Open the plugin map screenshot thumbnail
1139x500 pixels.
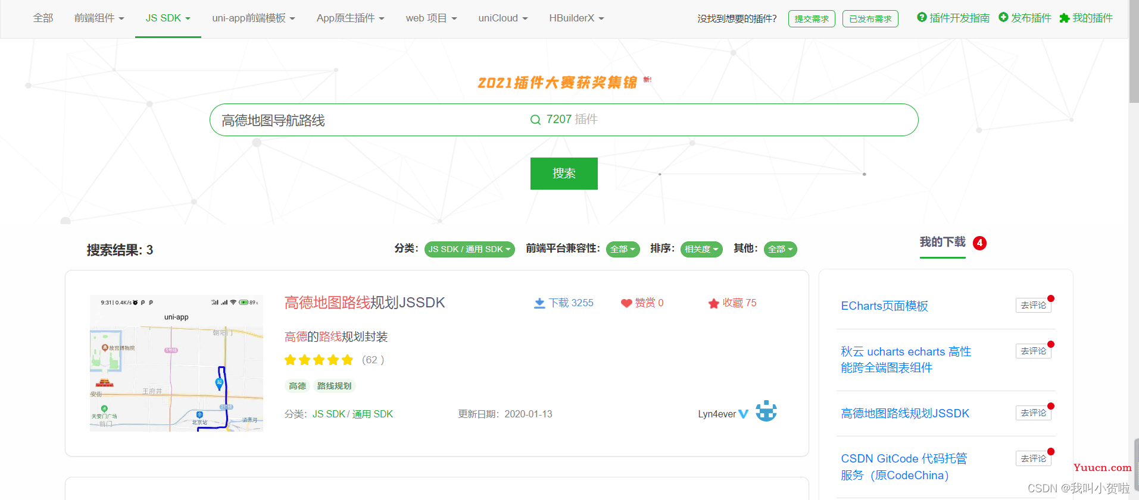click(x=176, y=363)
